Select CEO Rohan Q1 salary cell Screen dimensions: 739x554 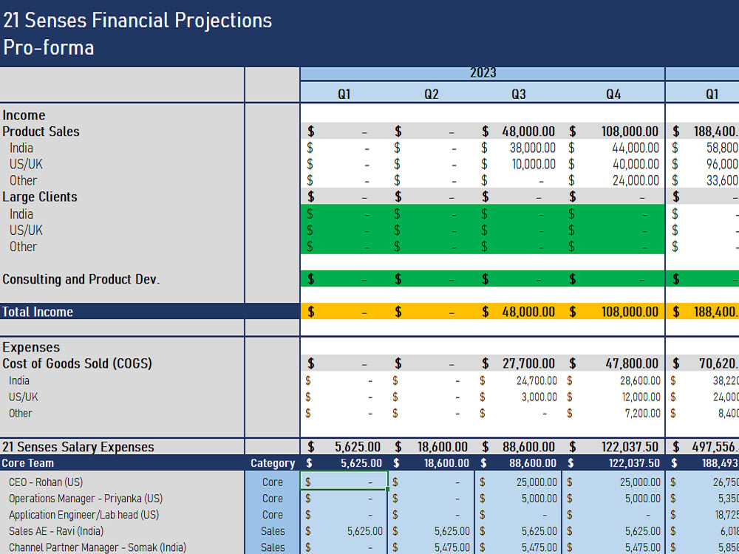click(x=344, y=482)
